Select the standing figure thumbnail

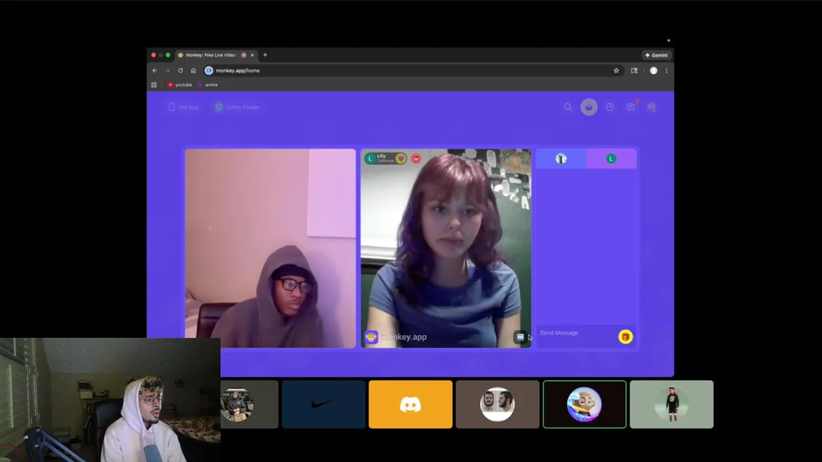(x=672, y=404)
